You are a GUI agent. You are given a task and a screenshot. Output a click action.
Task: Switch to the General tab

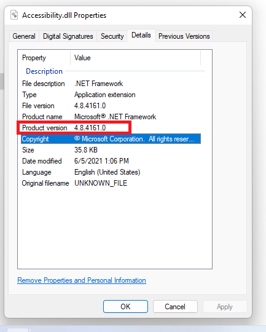(x=24, y=36)
